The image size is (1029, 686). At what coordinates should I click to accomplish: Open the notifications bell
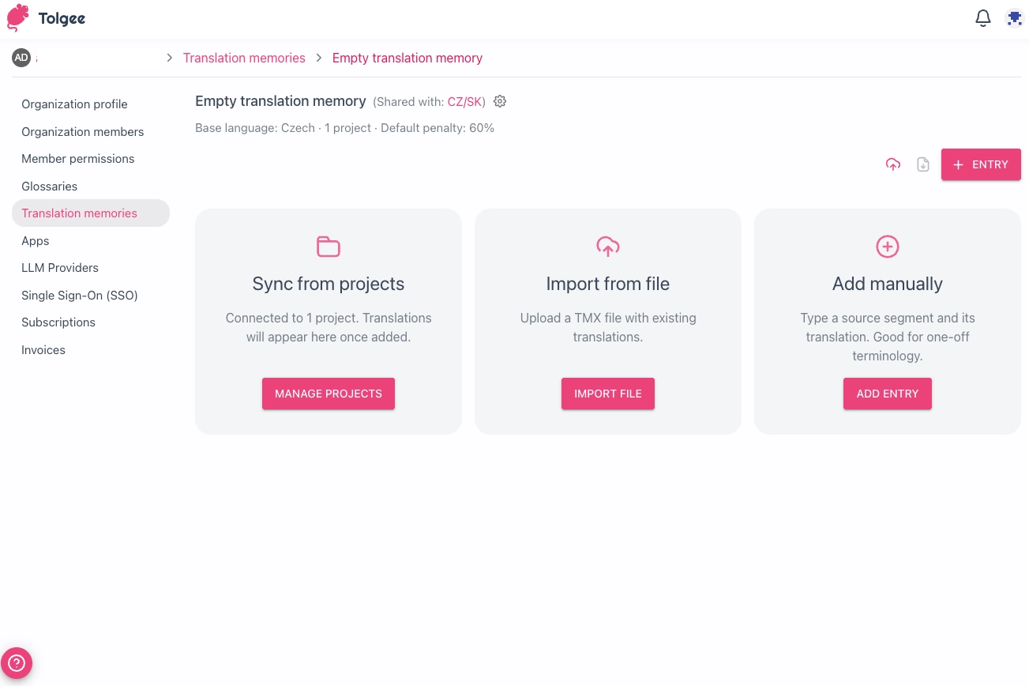(983, 18)
